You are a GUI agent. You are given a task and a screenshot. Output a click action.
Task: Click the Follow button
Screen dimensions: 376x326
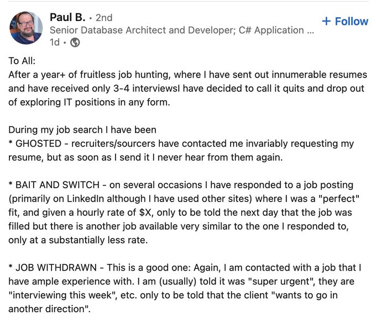tap(344, 21)
